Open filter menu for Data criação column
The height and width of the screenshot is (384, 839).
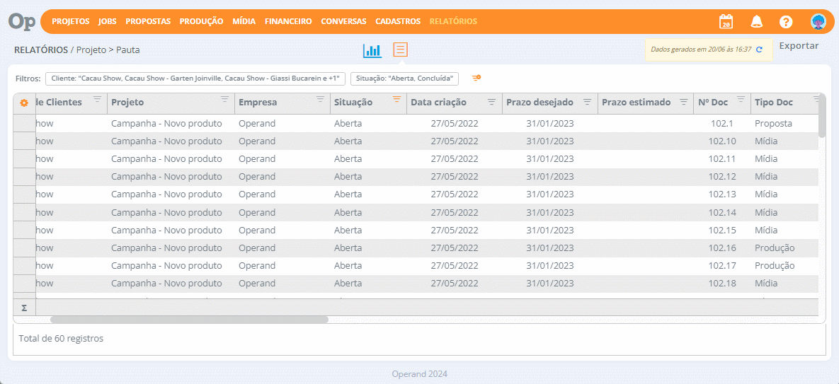(x=492, y=102)
